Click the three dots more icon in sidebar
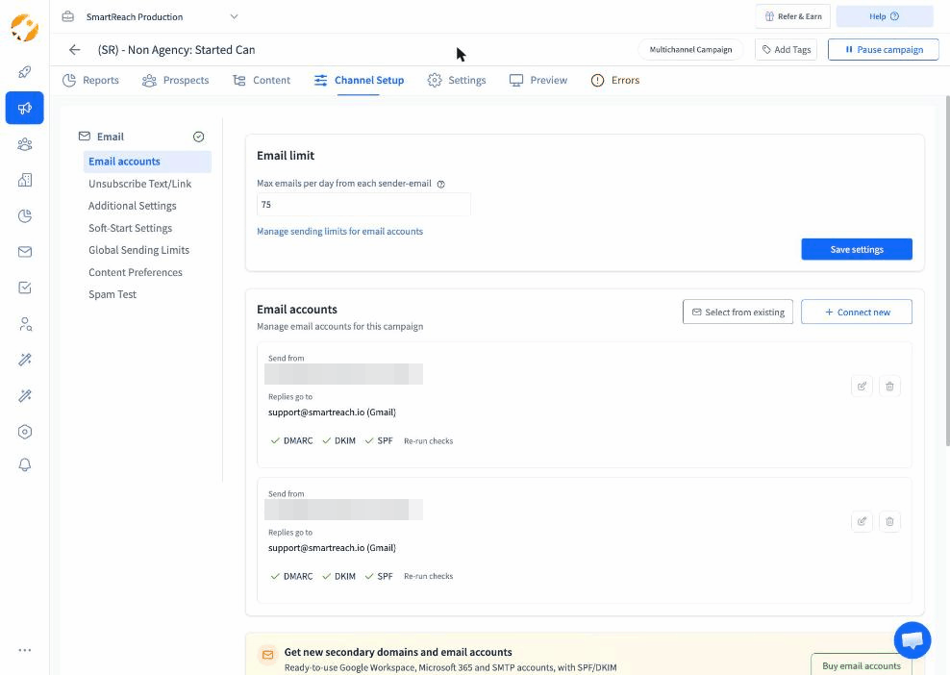This screenshot has width=950, height=675. click(25, 650)
